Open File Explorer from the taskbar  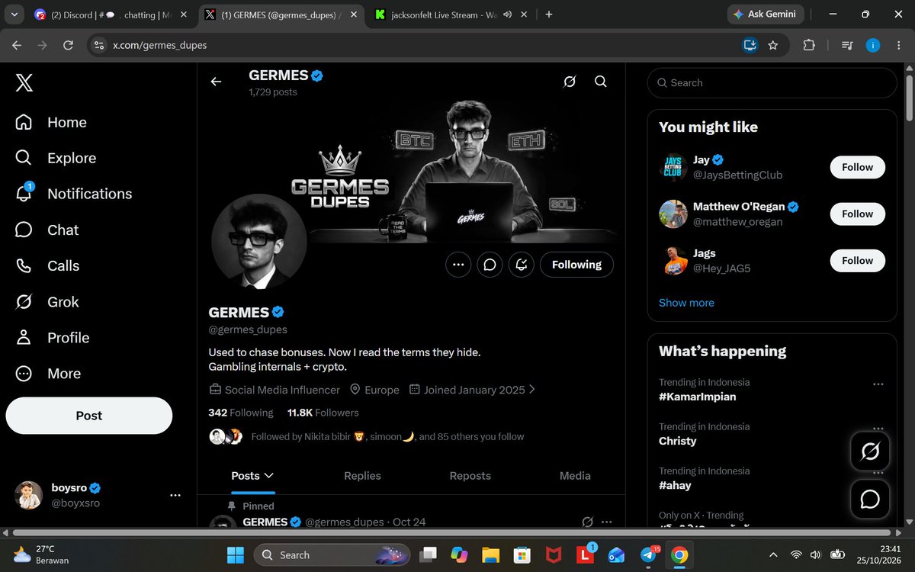(490, 554)
